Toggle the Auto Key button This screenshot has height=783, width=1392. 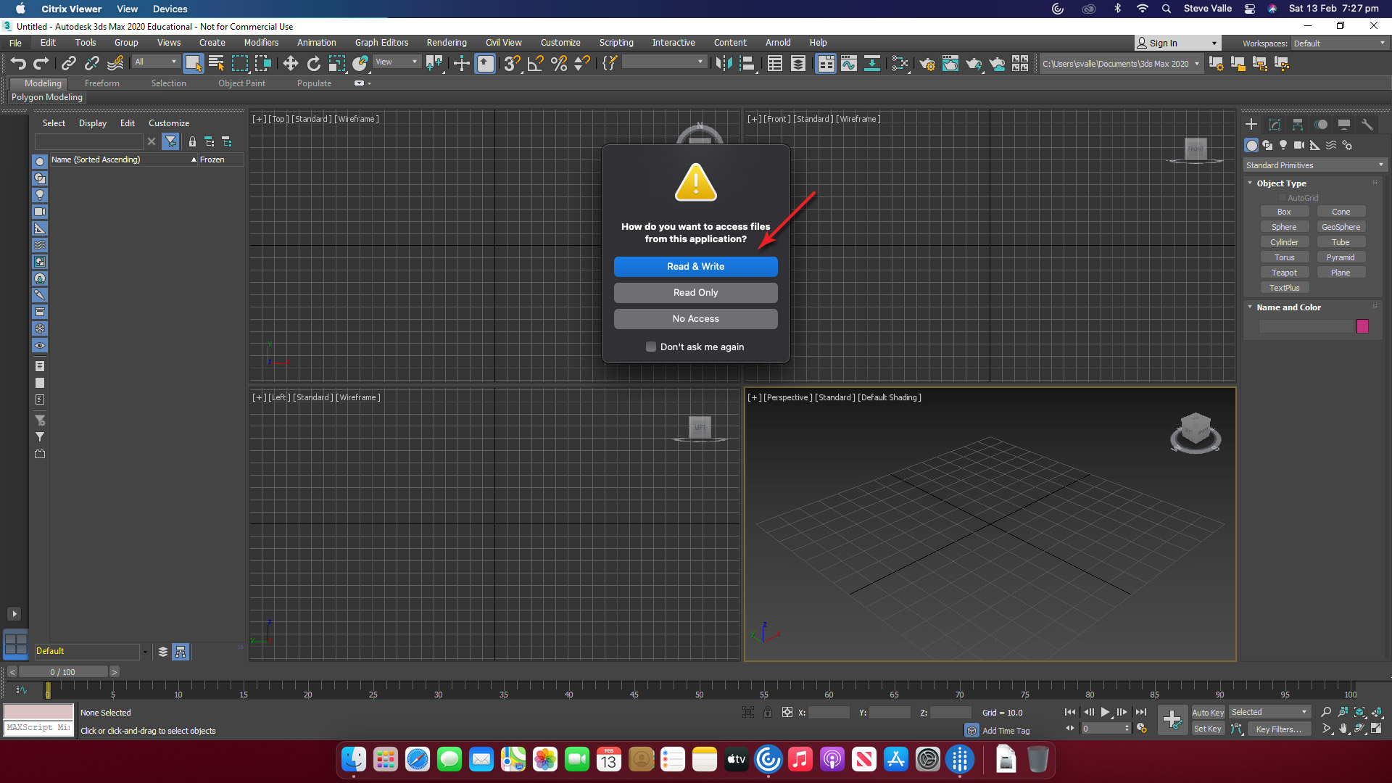[1207, 713]
